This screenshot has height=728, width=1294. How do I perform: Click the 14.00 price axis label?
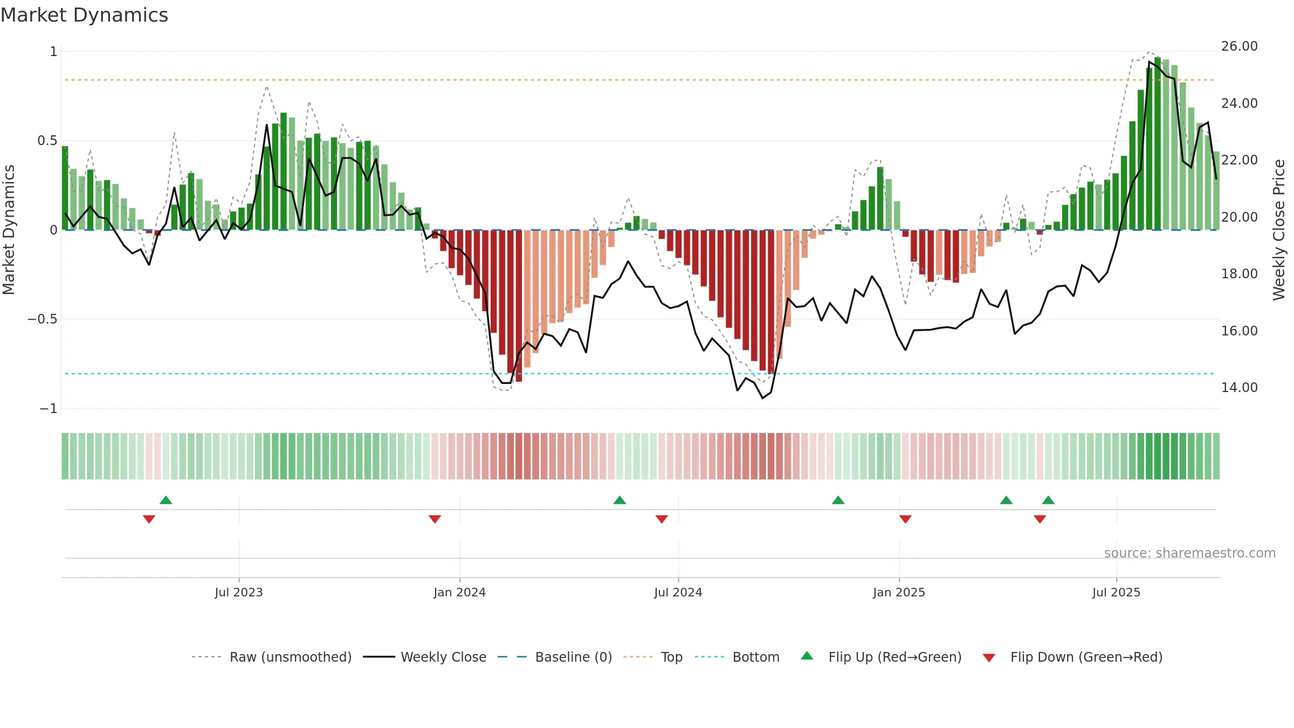1240,387
